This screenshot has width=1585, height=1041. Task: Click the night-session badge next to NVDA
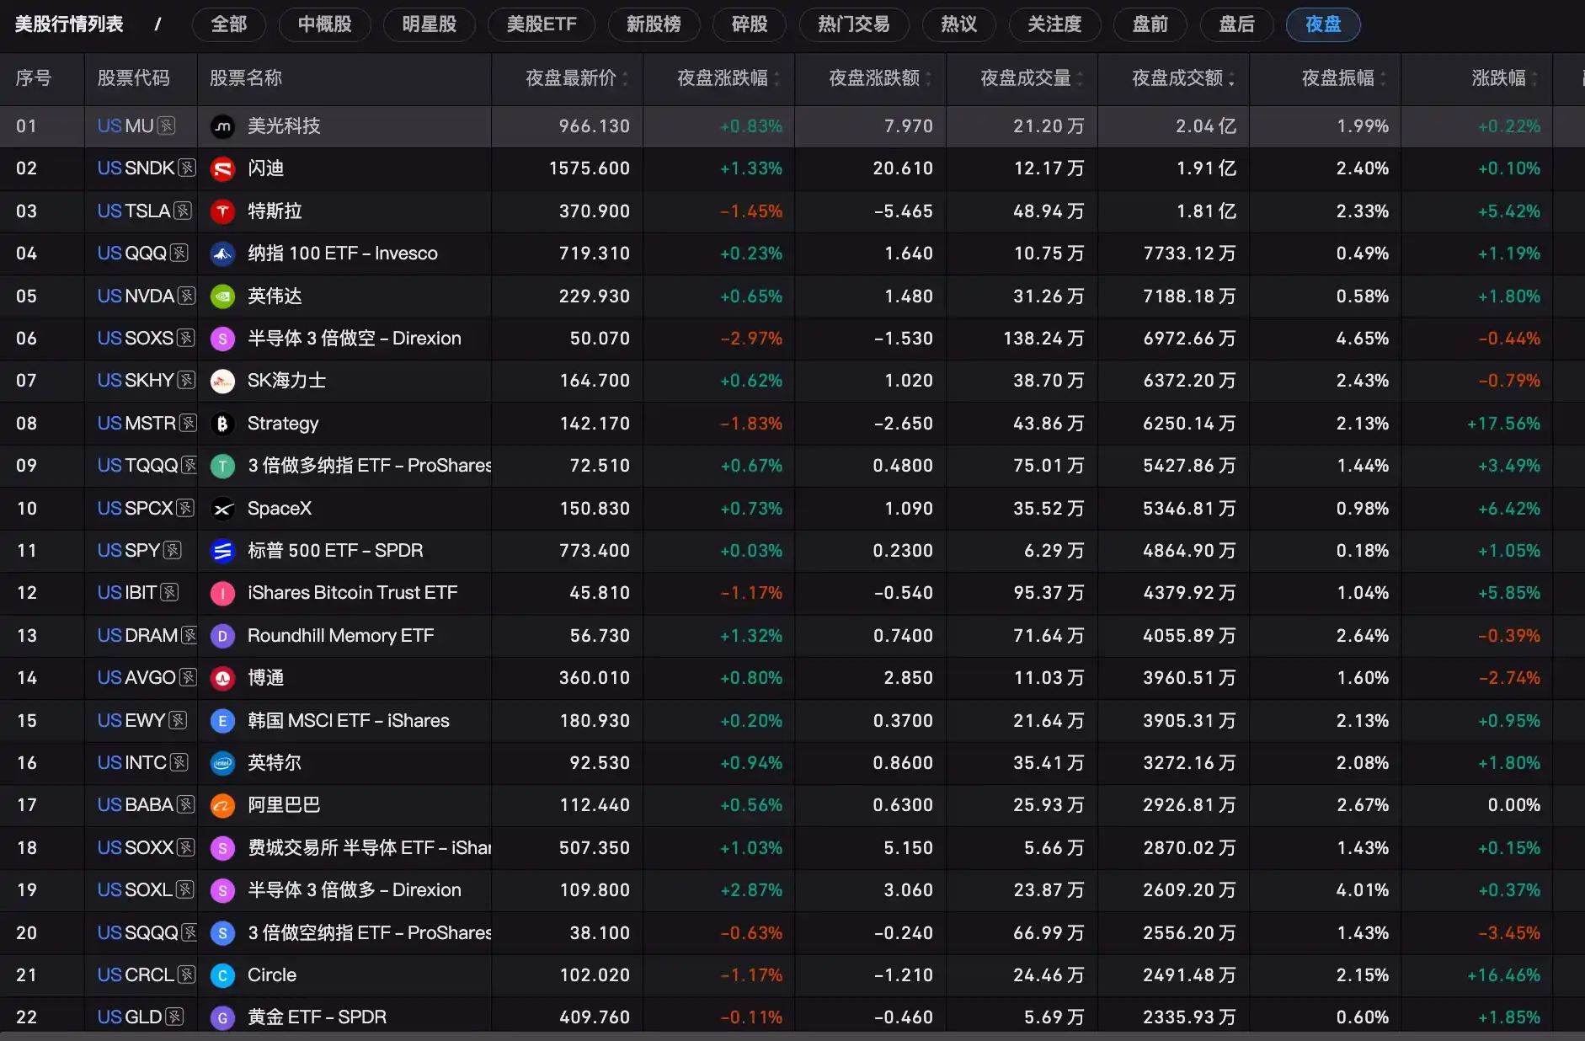tap(187, 296)
